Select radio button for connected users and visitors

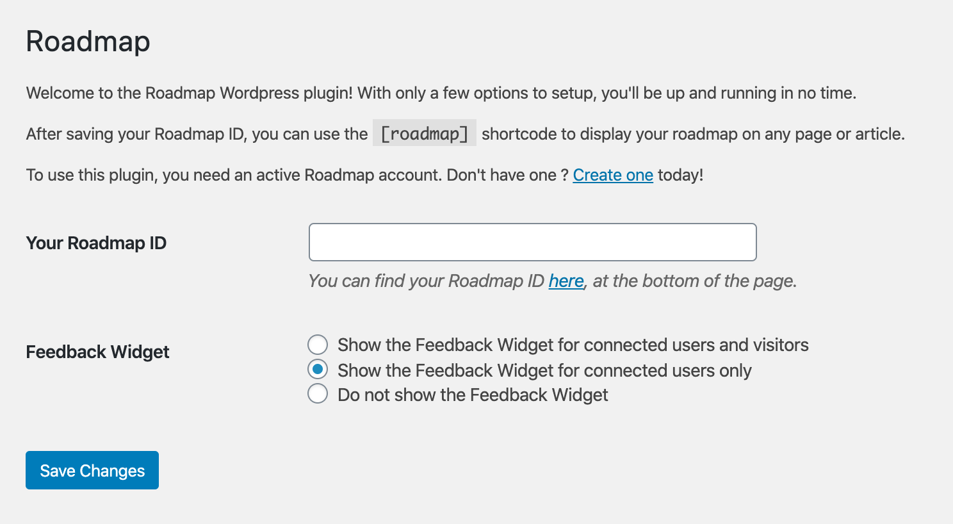pyautogui.click(x=318, y=345)
